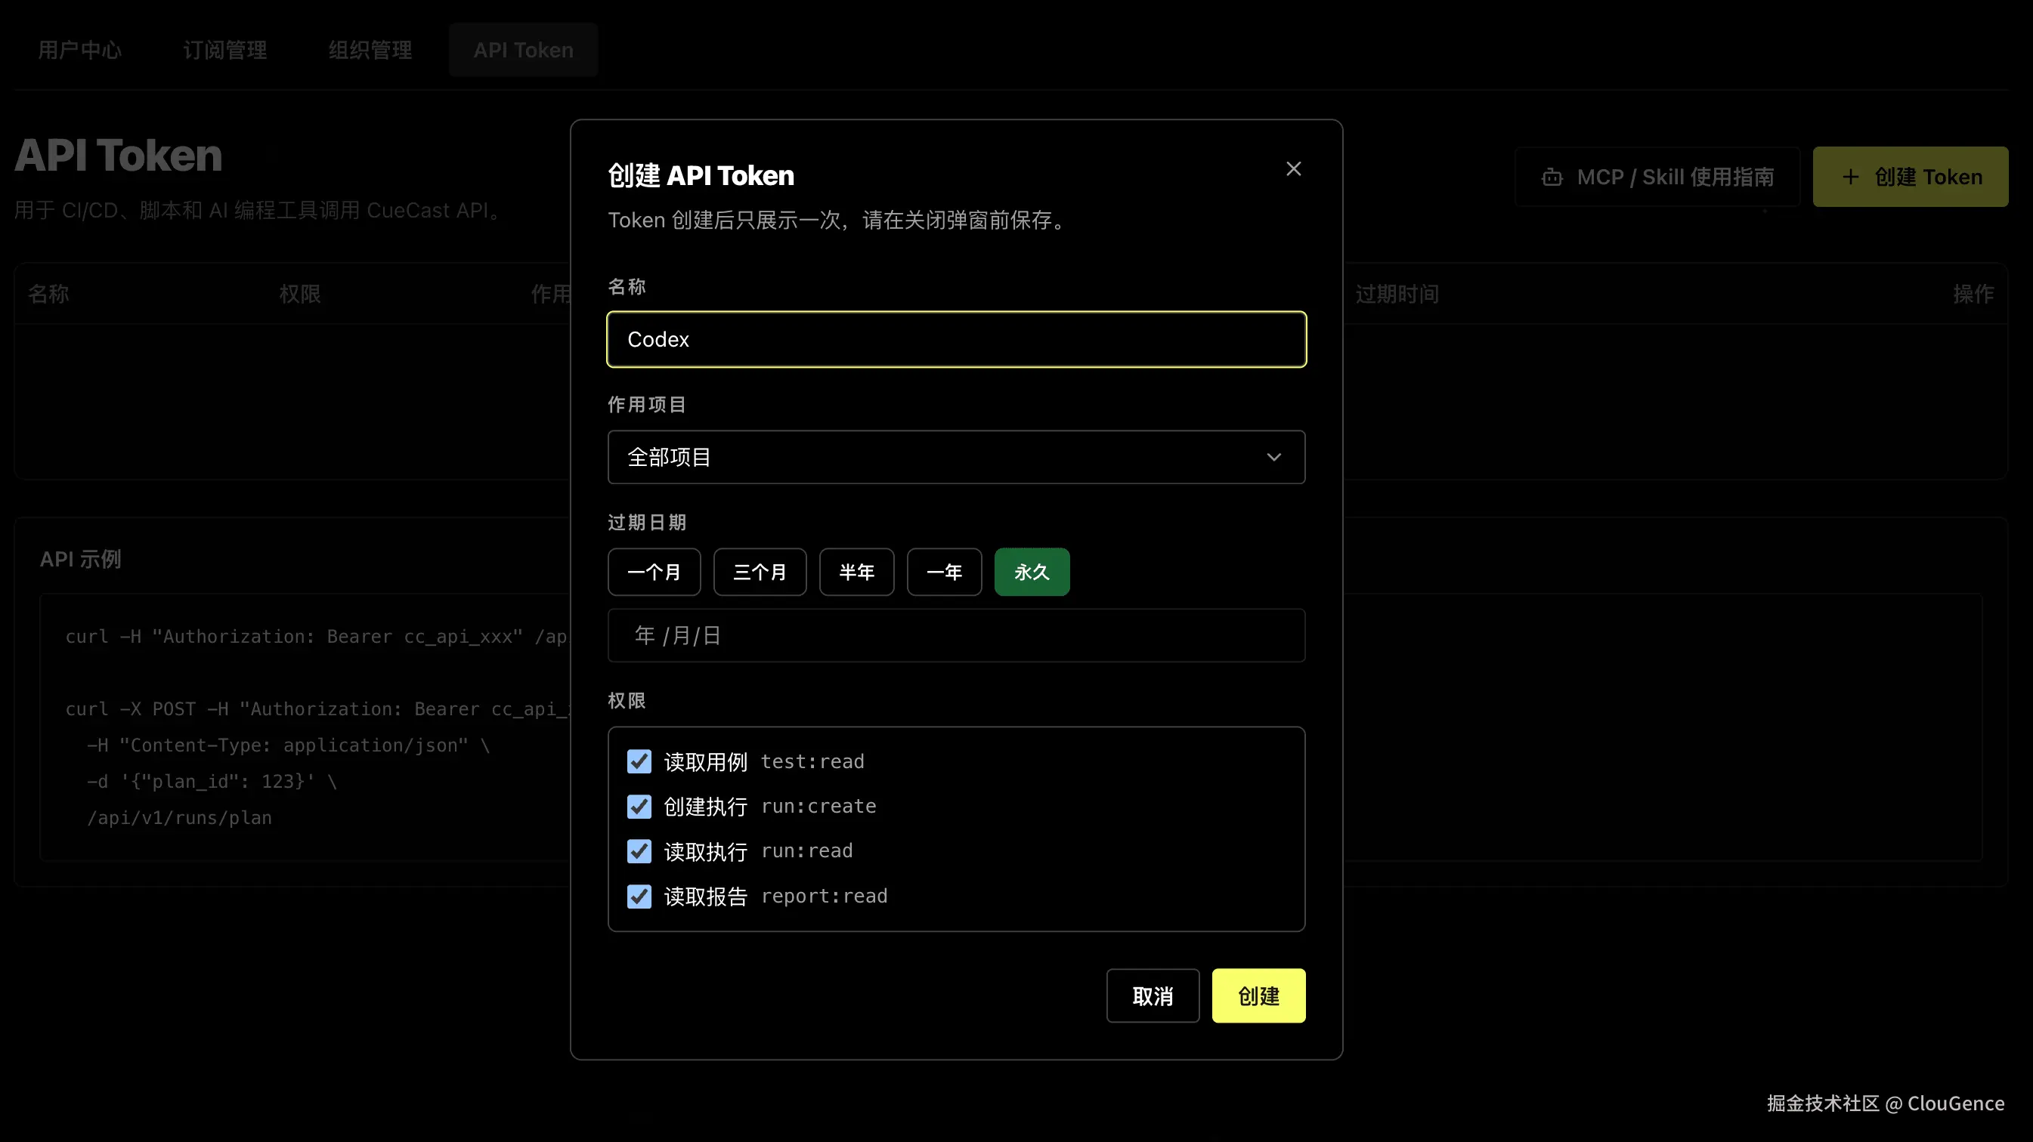Click the Content-Type: application/json code line

tap(288, 745)
